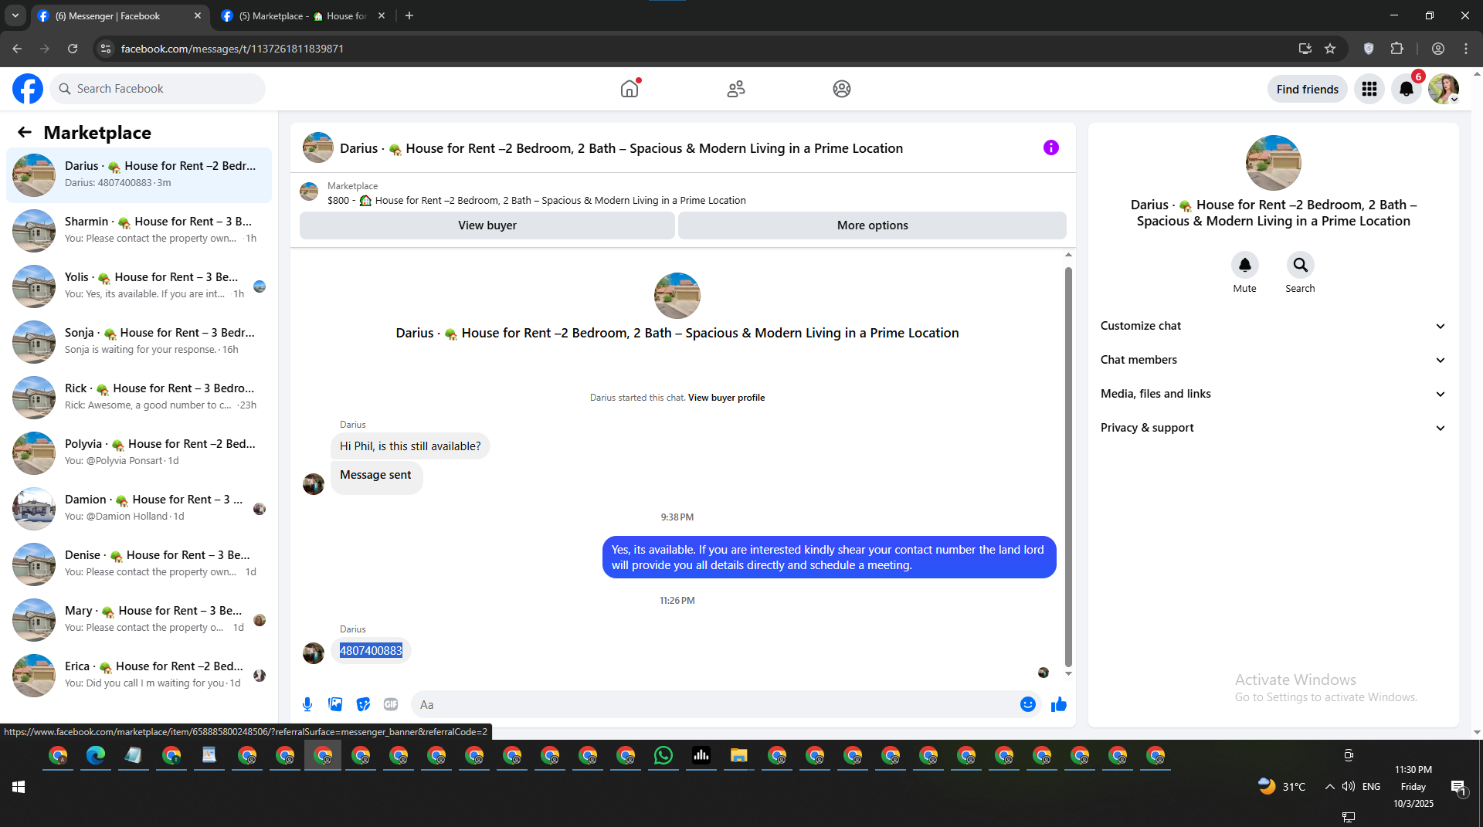The image size is (1483, 827).
Task: Expand the Customize chat section
Action: (x=1274, y=326)
